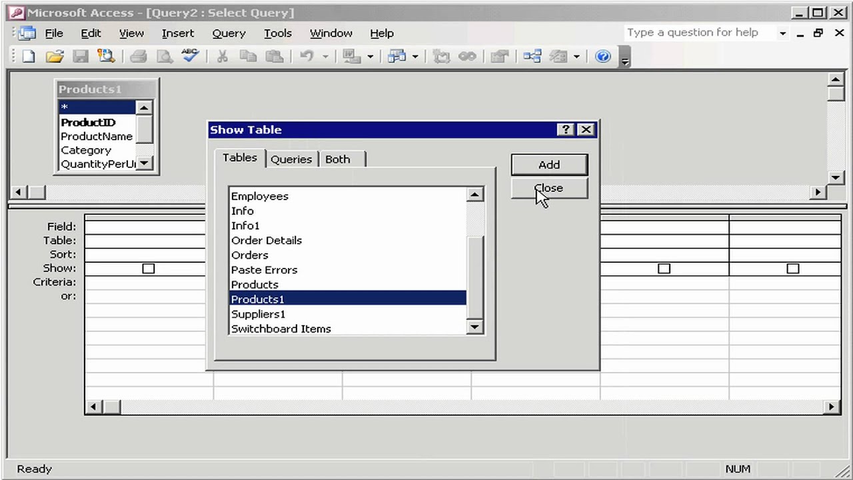This screenshot has height=480, width=853.
Task: Open the Help menu
Action: pyautogui.click(x=382, y=33)
